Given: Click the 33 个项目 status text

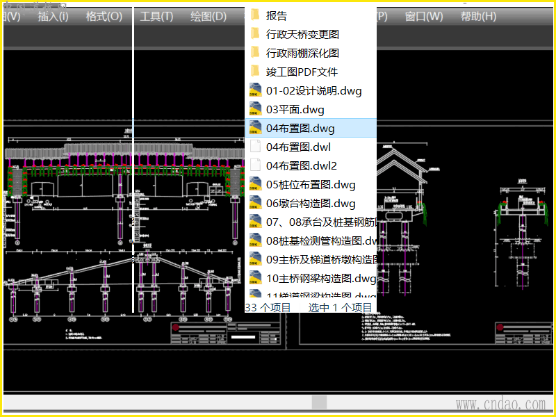Looking at the screenshot, I should point(268,307).
